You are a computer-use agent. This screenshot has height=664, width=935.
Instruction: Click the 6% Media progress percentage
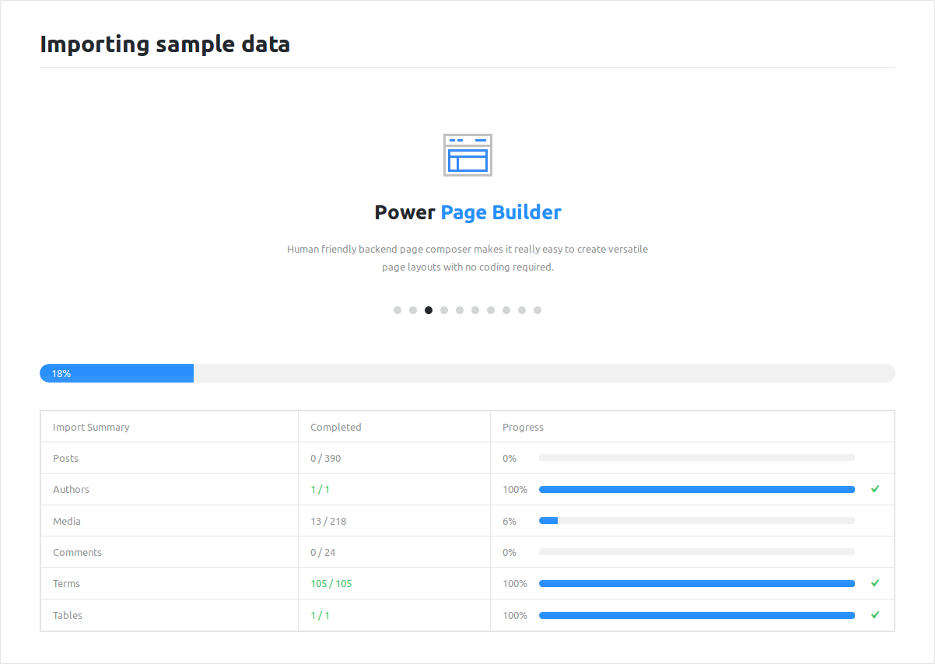(510, 521)
